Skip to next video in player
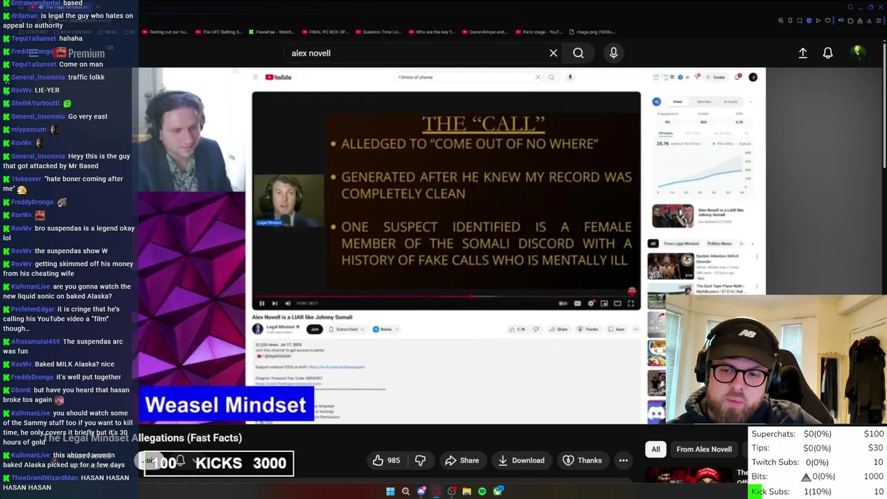 (274, 303)
